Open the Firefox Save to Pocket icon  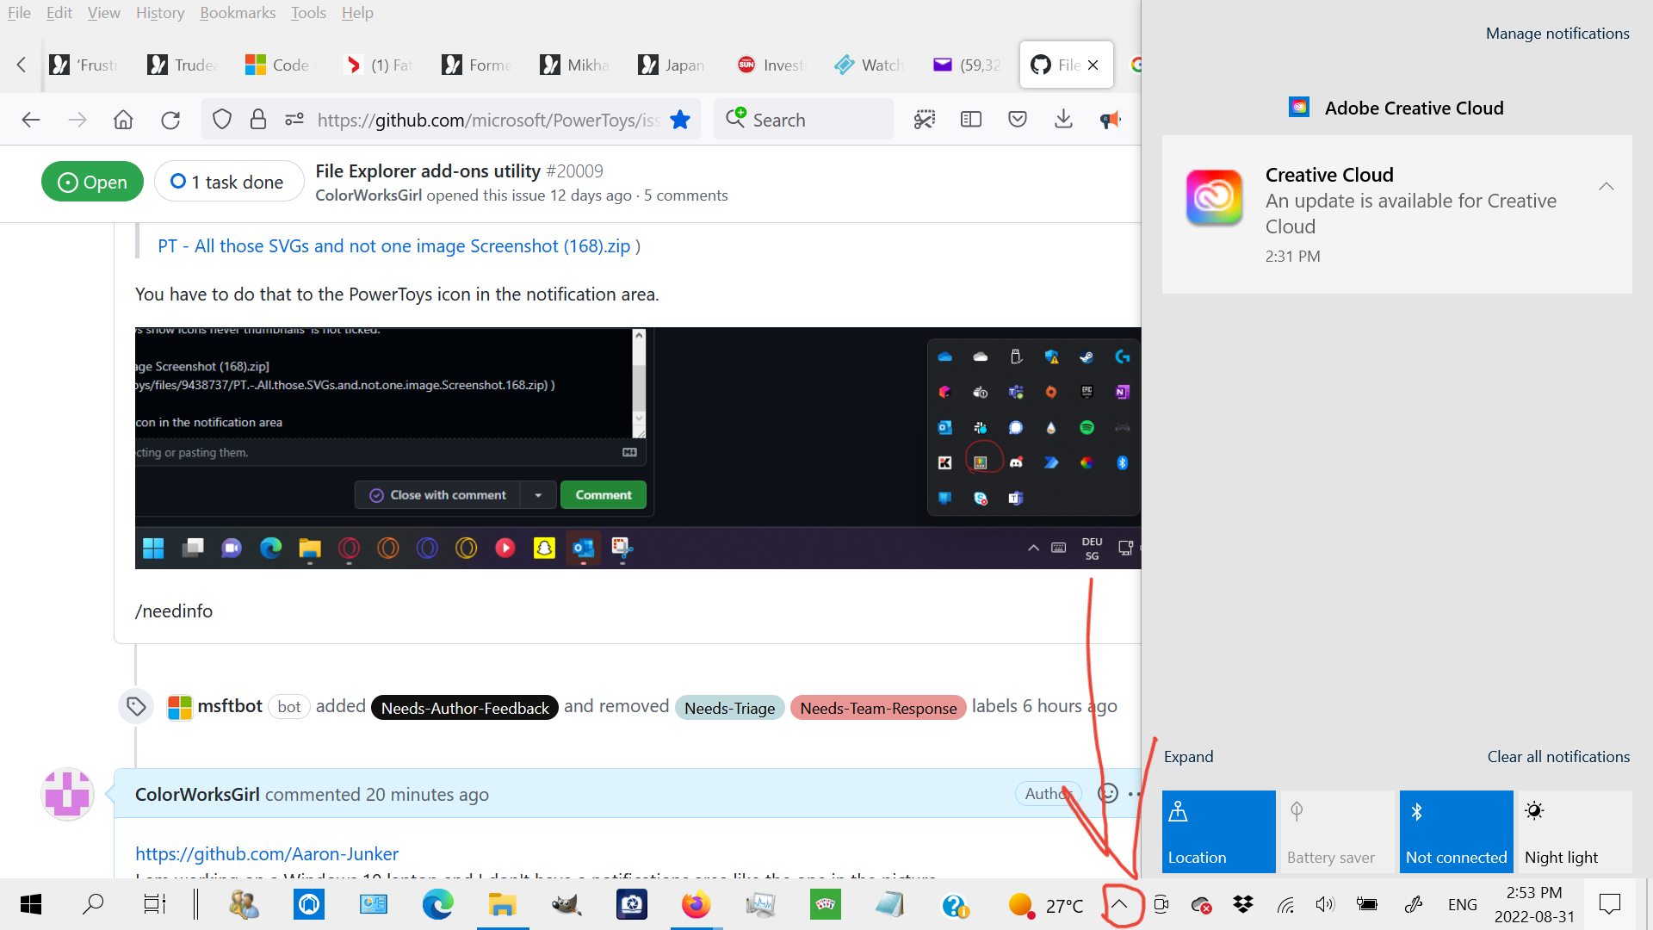pyautogui.click(x=1017, y=119)
